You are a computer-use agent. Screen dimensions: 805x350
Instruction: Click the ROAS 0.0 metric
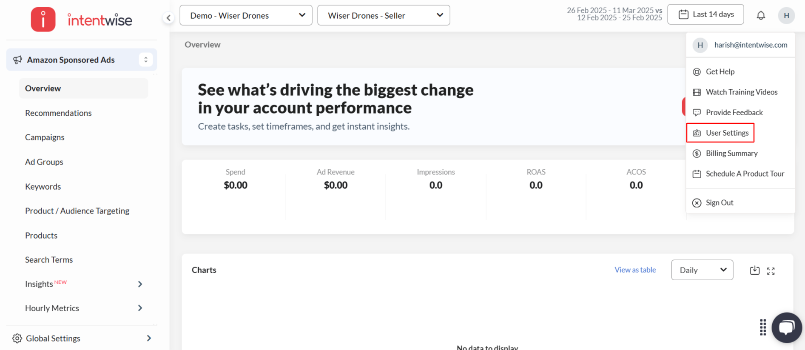pyautogui.click(x=536, y=179)
